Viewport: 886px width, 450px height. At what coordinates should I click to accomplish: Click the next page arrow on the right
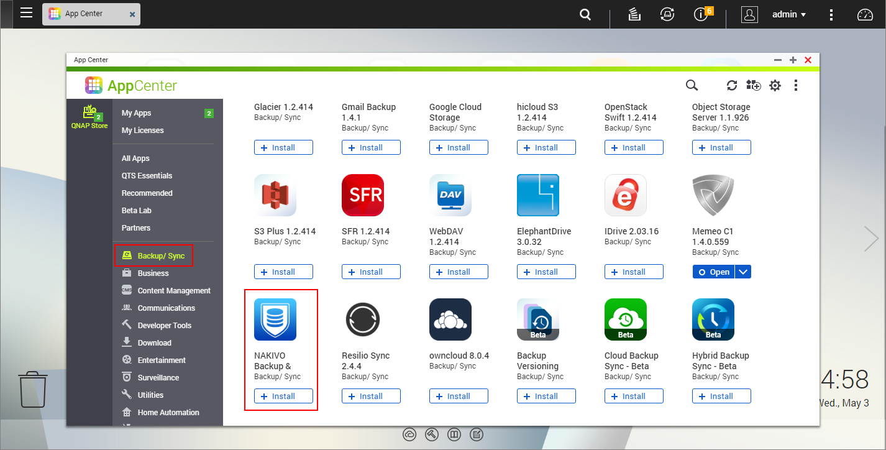click(x=870, y=238)
